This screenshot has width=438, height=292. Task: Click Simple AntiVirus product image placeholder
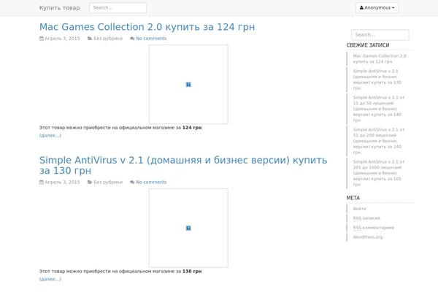[x=188, y=228]
